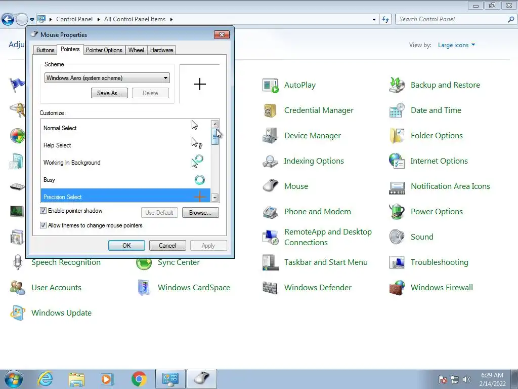
Task: Open Backup and Restore icon
Action: click(x=397, y=85)
